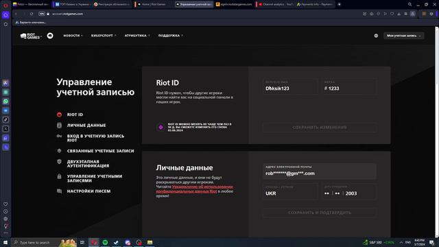The width and height of the screenshot is (439, 247).
Task: Click the purple diamond Riot ID notice icon
Action: click(161, 128)
